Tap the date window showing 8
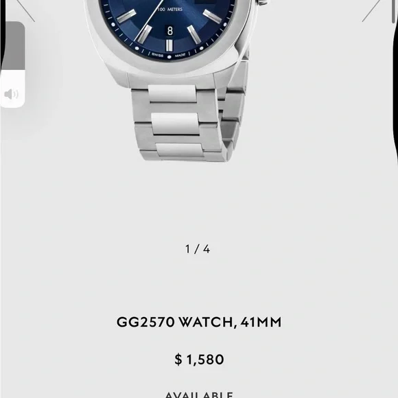The width and height of the screenshot is (398, 398). pos(169,31)
